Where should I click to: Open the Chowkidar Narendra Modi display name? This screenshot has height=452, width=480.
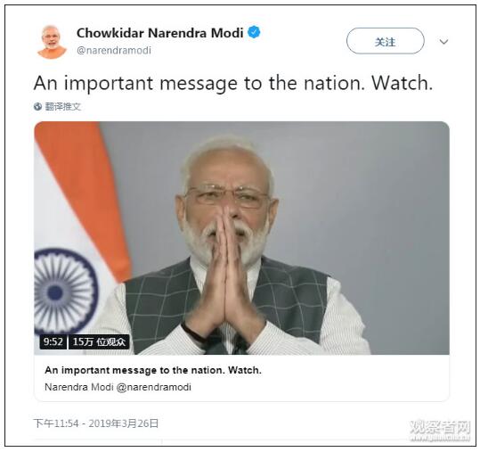[x=159, y=33]
